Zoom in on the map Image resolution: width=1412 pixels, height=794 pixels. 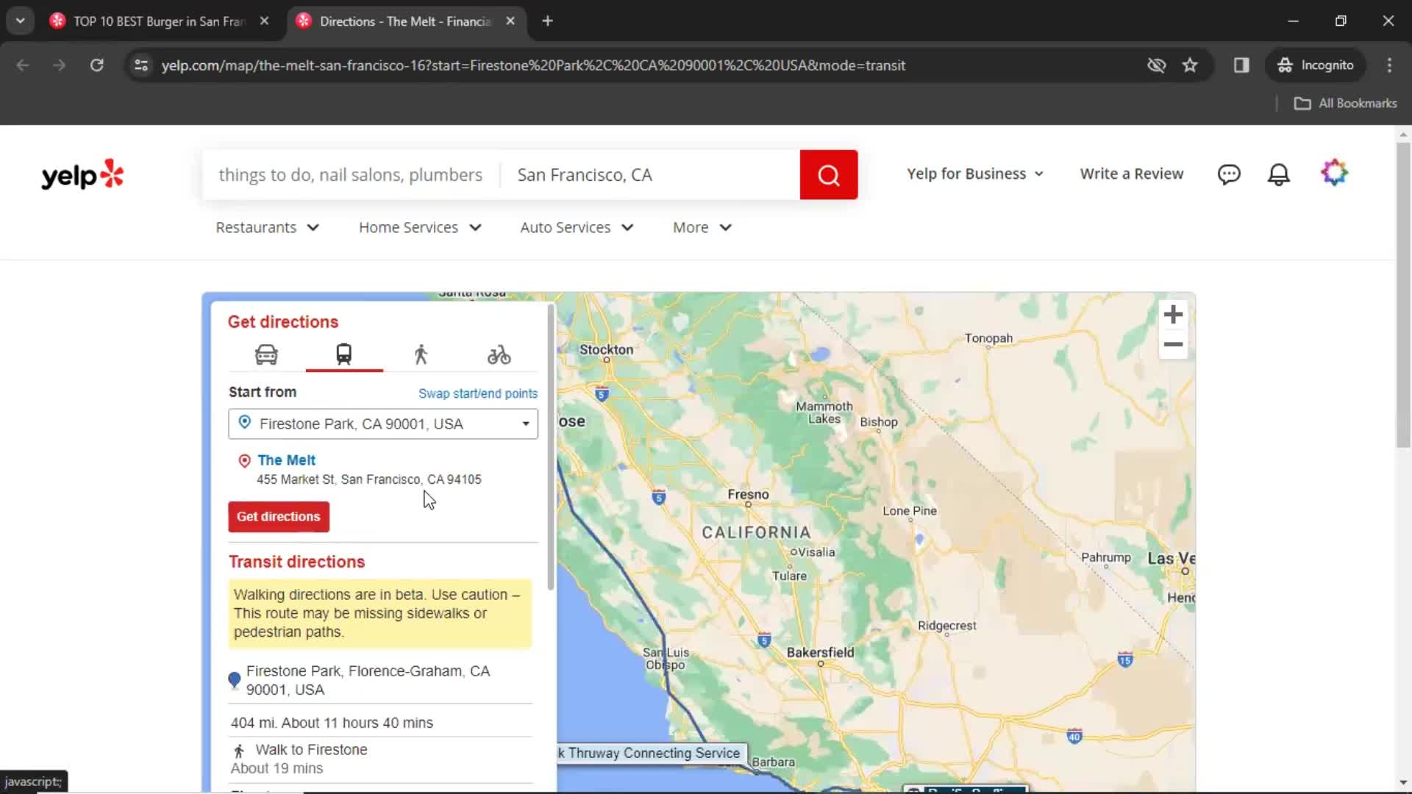pyautogui.click(x=1173, y=315)
